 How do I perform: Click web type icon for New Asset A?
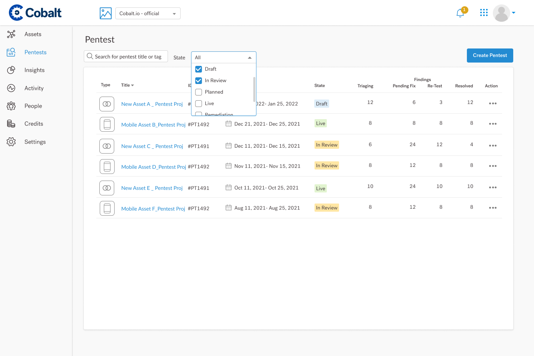107,104
